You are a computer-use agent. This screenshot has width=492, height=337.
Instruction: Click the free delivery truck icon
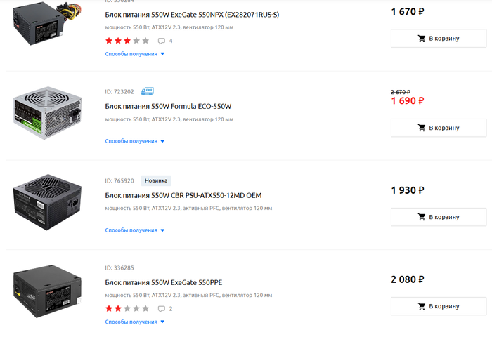click(148, 91)
